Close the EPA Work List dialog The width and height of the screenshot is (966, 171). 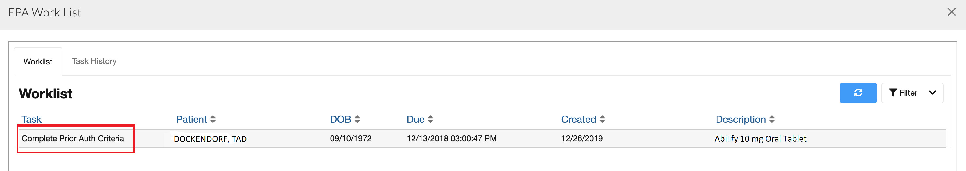click(x=951, y=12)
